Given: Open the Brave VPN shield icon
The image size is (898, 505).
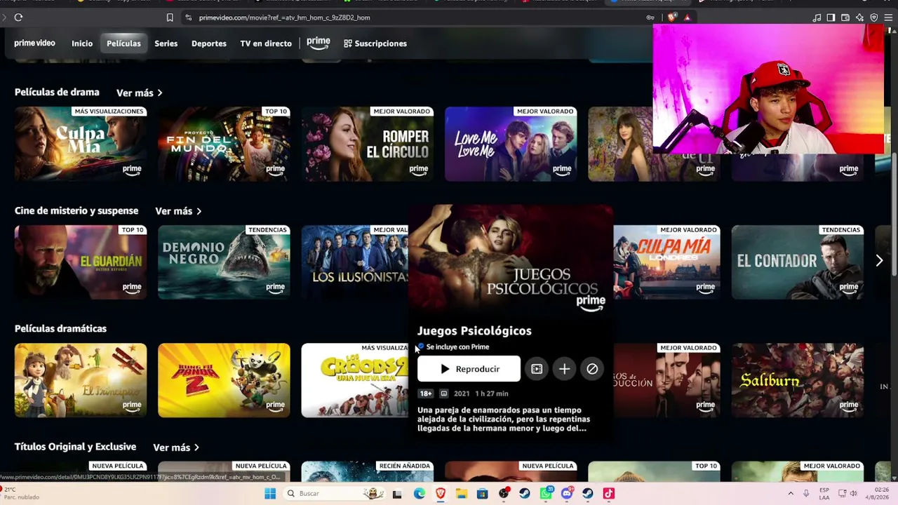Looking at the screenshot, I should click(873, 18).
